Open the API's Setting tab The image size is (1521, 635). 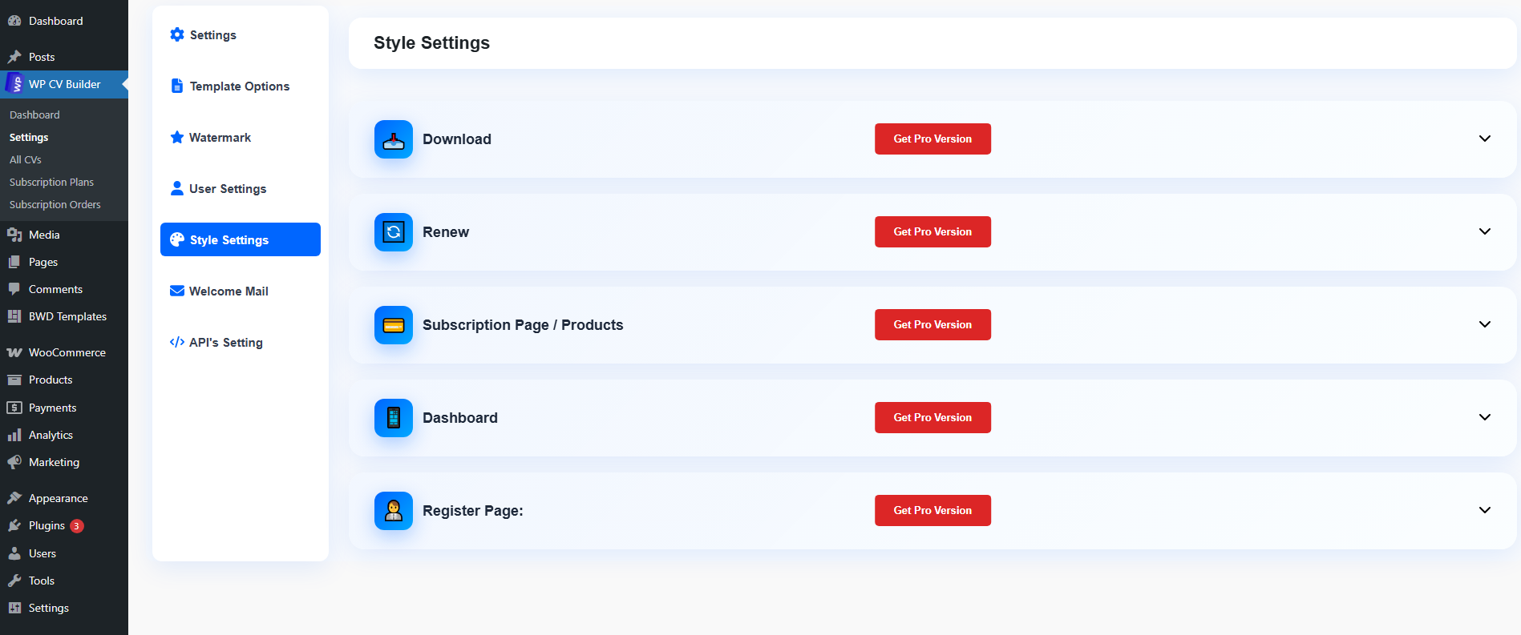tap(241, 342)
